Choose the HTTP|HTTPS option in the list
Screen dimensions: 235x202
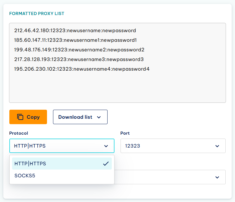click(62, 164)
